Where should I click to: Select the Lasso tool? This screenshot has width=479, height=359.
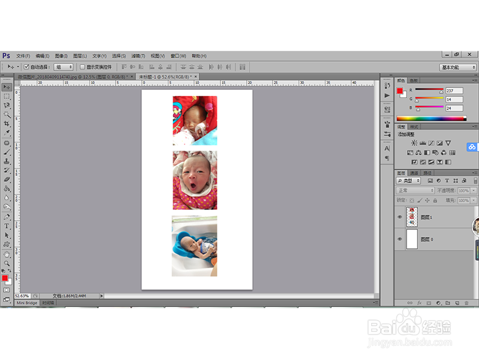tap(7, 106)
